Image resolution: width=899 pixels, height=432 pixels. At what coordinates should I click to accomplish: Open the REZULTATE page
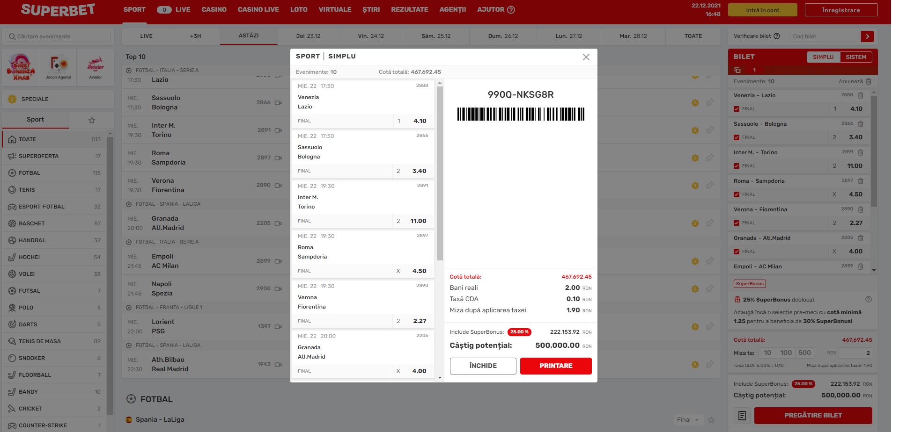click(x=410, y=9)
